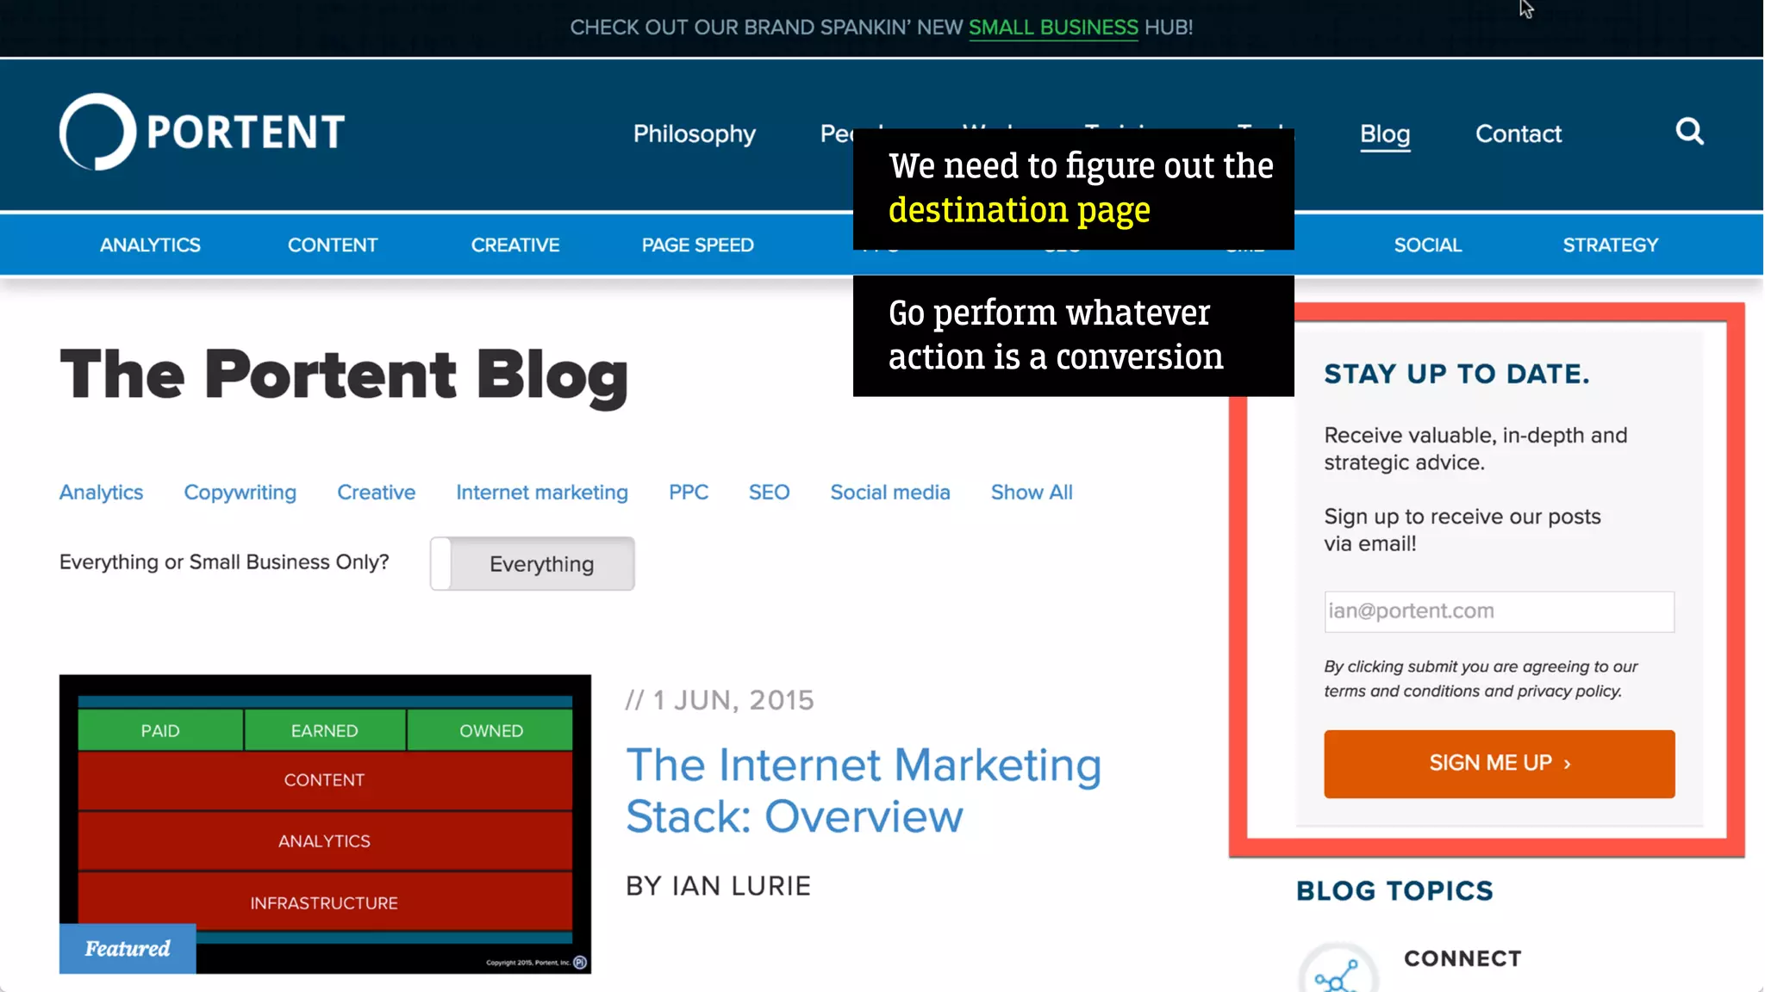The image size is (1765, 992).
Task: Select the ANALYTICS category tab
Action: 150,245
